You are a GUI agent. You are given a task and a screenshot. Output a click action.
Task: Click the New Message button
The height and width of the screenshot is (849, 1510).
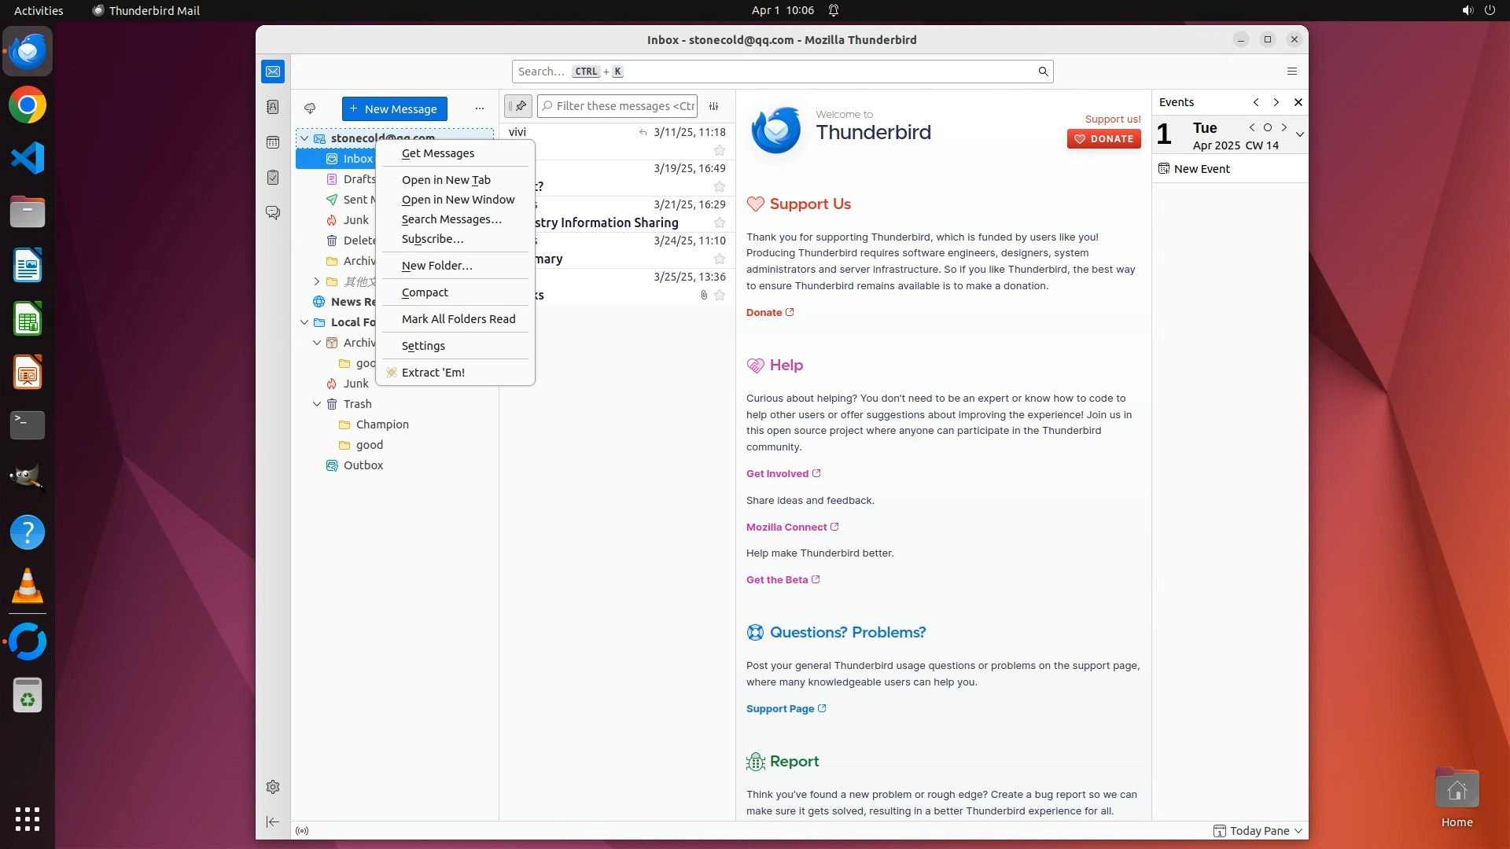(394, 108)
